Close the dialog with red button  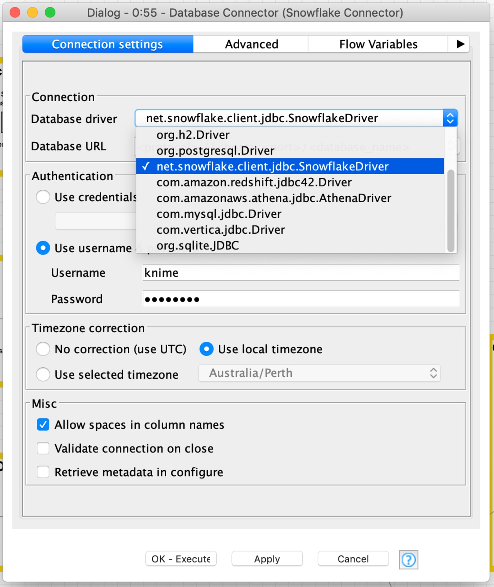[x=15, y=13]
